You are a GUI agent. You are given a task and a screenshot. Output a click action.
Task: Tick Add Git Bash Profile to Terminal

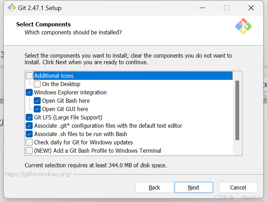coord(29,151)
